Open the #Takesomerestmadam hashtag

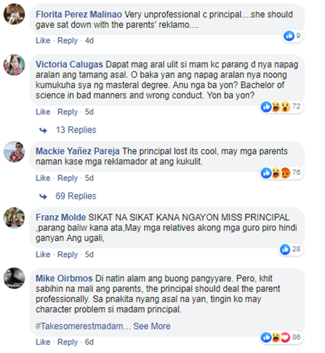(x=79, y=326)
